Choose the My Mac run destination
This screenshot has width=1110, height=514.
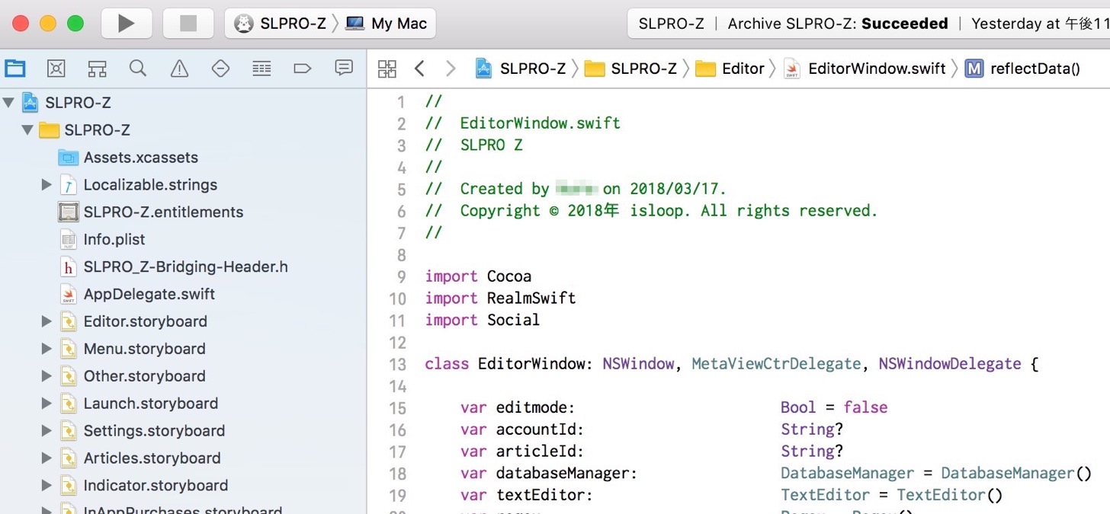(x=387, y=23)
